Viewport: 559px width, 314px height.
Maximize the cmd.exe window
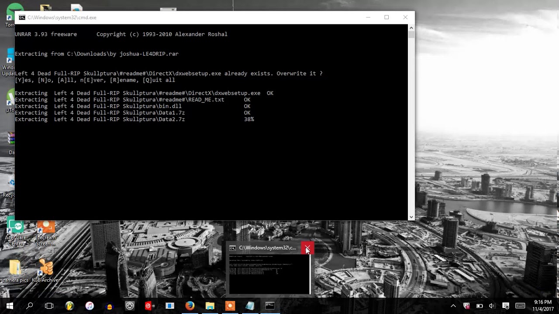(386, 17)
